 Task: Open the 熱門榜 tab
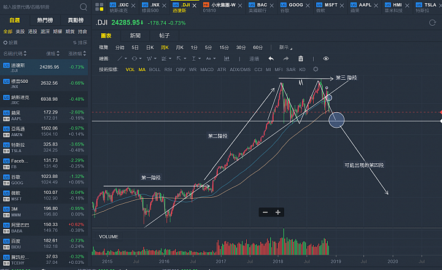[45, 20]
